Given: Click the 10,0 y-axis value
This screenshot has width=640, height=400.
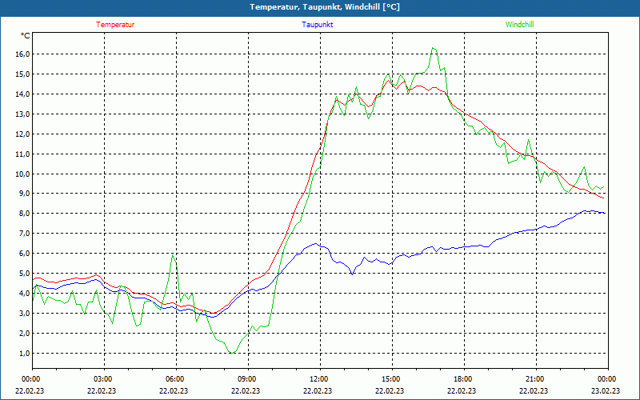Looking at the screenshot, I should [23, 174].
